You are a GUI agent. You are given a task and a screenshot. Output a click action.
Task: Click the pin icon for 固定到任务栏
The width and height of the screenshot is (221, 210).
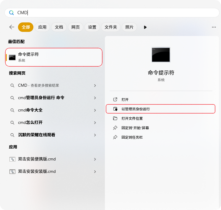click(115, 137)
